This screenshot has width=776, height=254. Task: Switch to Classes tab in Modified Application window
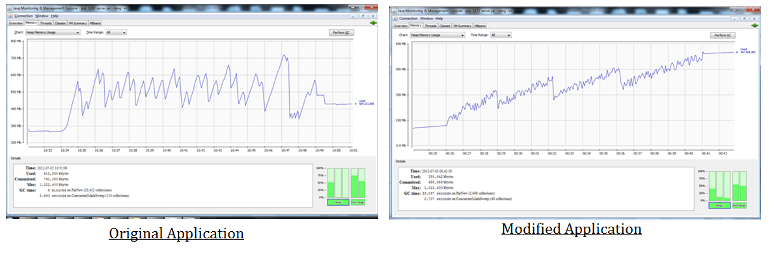[x=445, y=25]
